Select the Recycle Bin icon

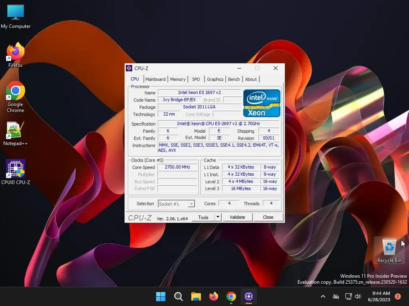point(389,250)
